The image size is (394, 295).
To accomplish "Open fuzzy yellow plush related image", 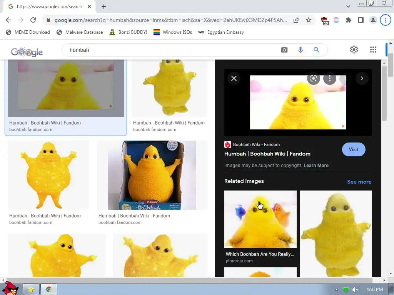I will click(x=336, y=234).
